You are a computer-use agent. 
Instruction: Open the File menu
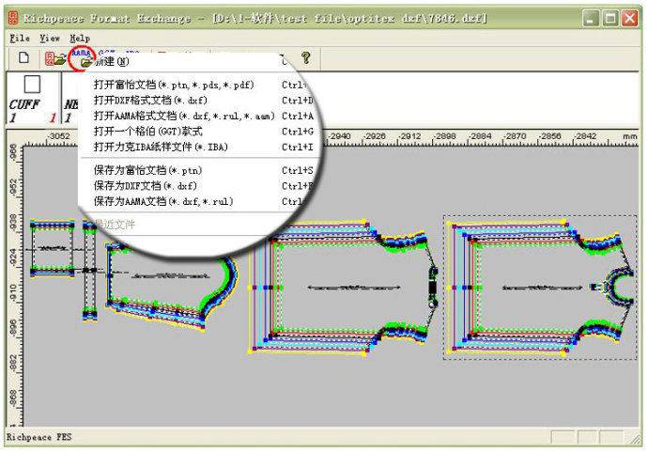pos(20,39)
